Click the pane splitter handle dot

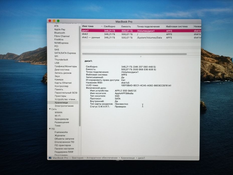click(x=140, y=57)
